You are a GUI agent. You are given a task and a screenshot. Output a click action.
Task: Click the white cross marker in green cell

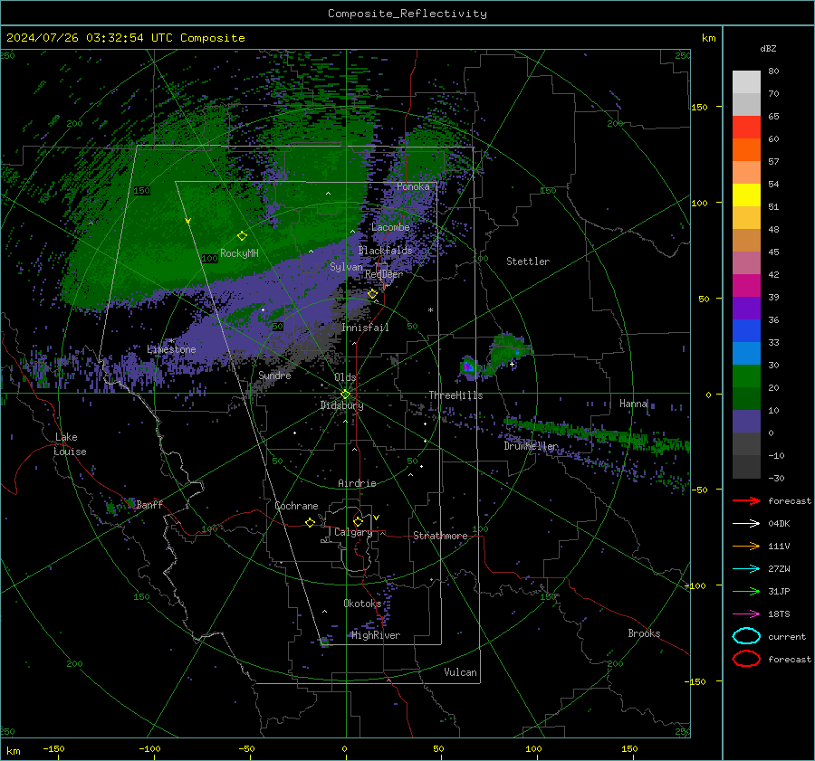[x=512, y=364]
